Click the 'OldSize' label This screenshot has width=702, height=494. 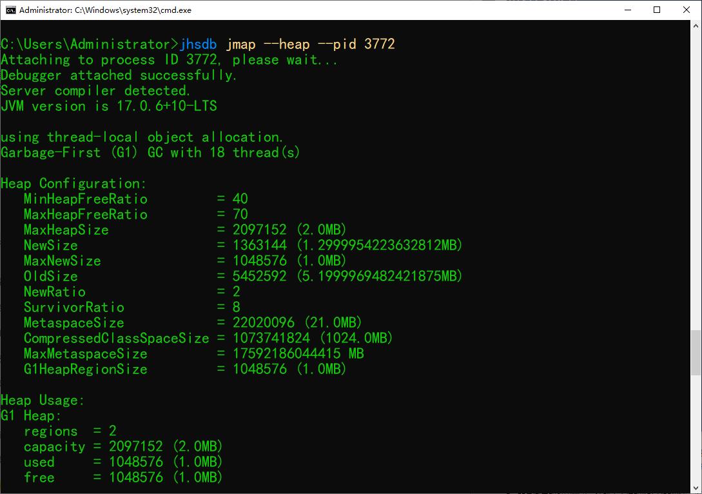[50, 276]
